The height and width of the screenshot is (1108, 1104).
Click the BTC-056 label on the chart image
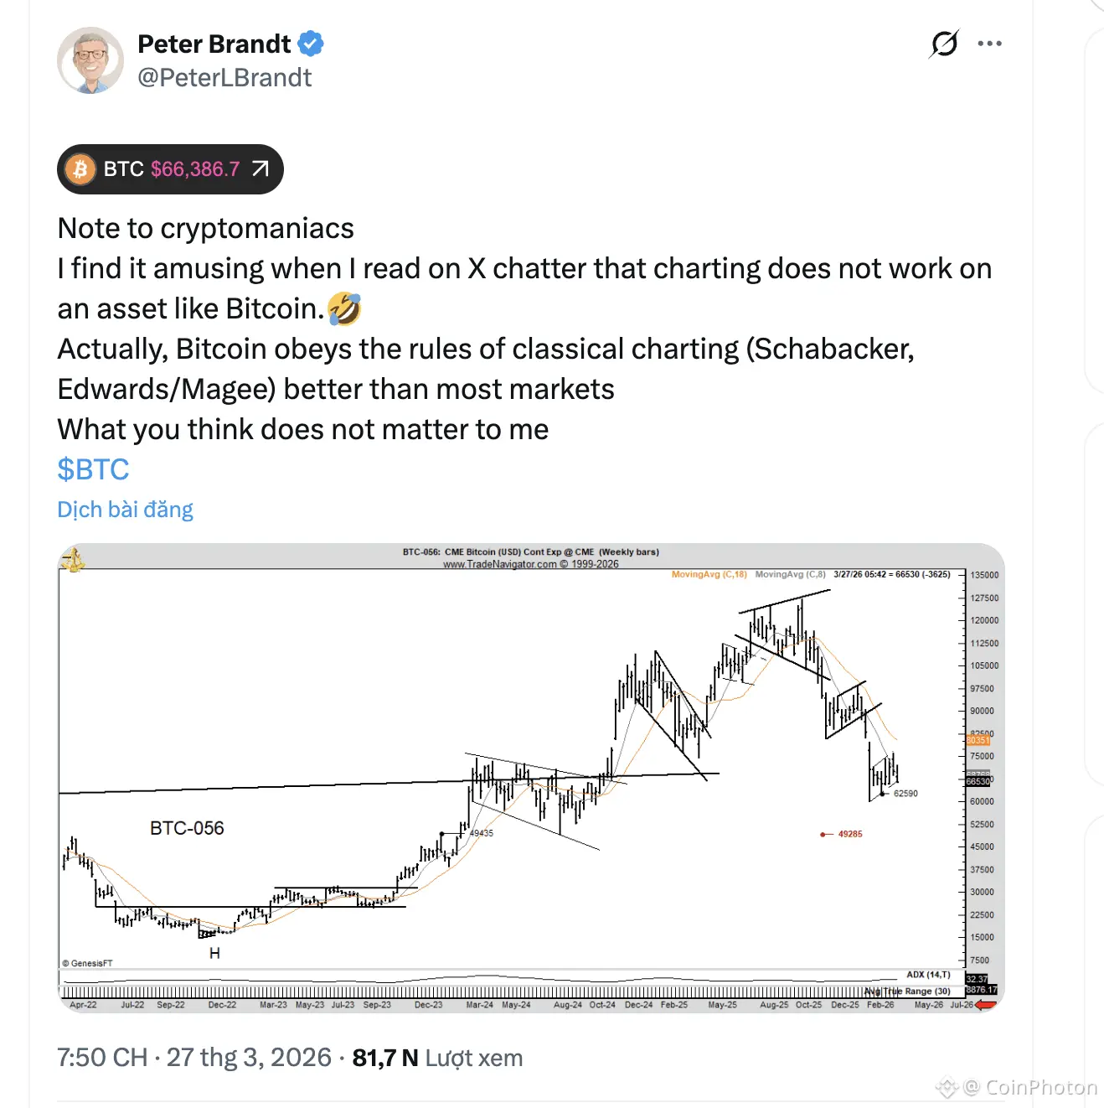click(187, 828)
